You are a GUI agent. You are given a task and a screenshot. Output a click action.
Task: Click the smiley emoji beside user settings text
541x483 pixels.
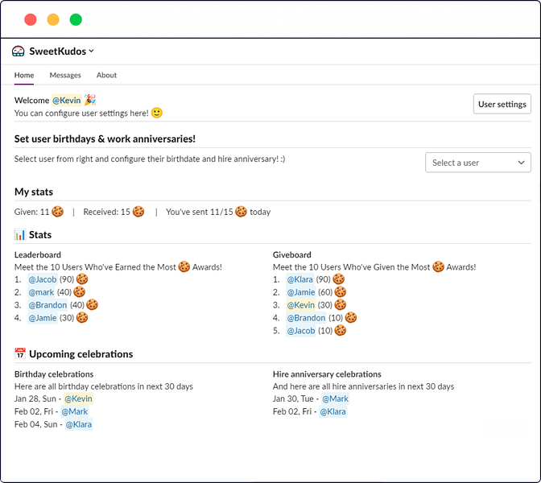[157, 114]
